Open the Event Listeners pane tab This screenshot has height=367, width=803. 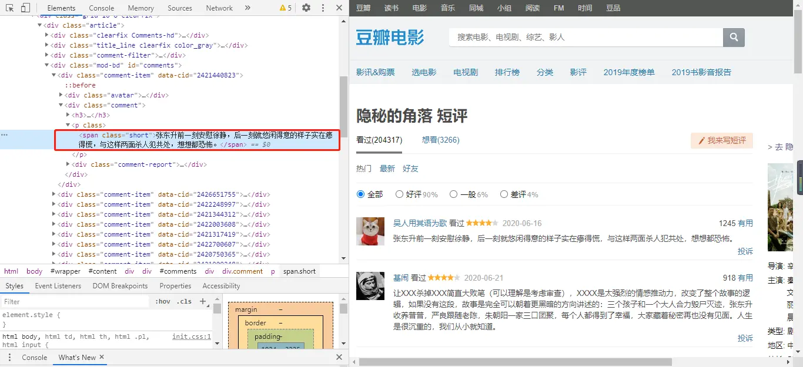58,286
